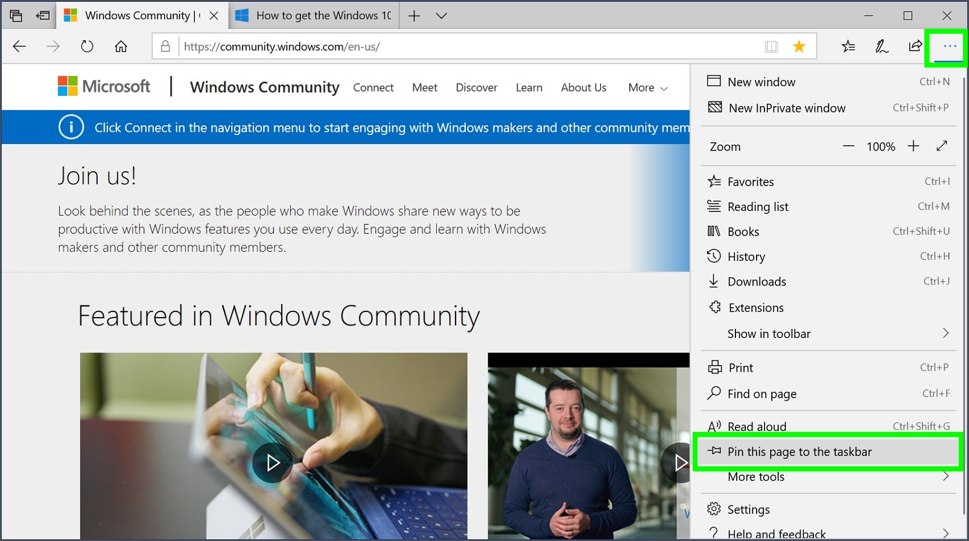The image size is (969, 541).
Task: Open the Learn navigation link
Action: click(x=529, y=87)
